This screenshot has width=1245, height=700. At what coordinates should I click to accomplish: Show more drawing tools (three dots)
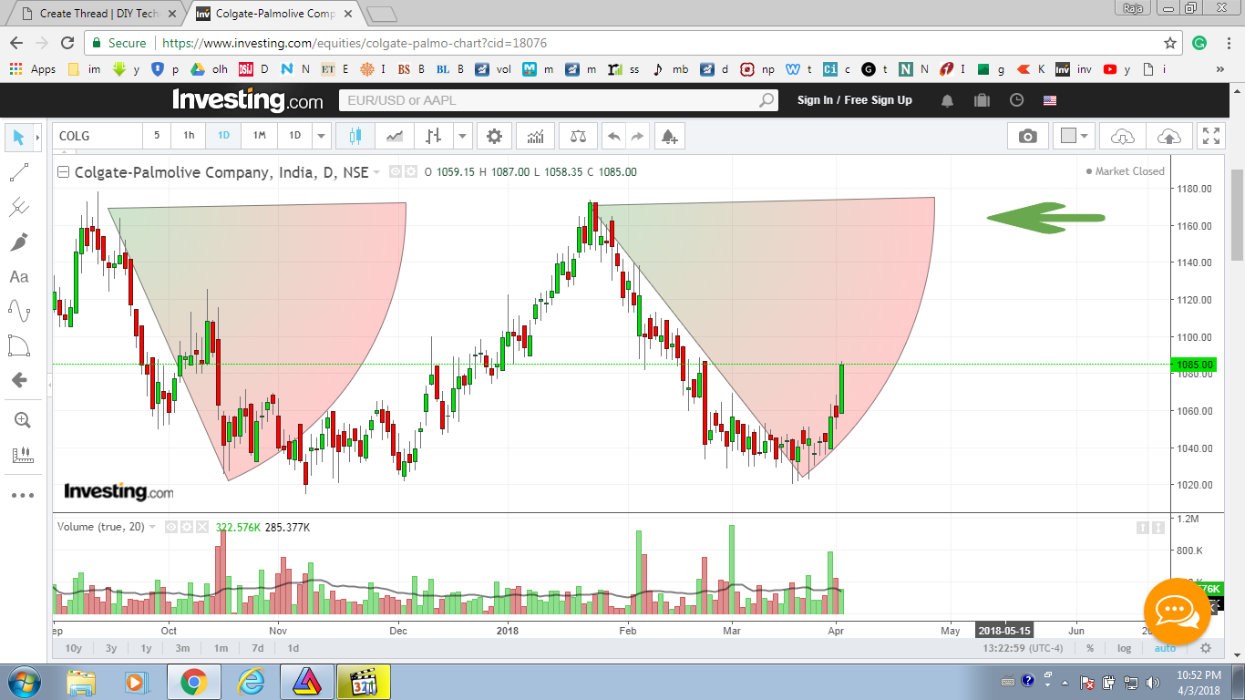pos(23,496)
